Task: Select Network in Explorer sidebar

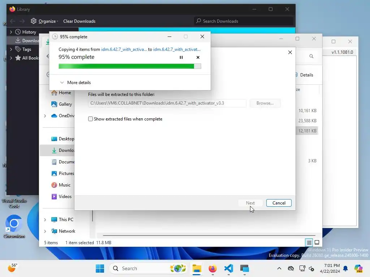Action: pos(63,231)
